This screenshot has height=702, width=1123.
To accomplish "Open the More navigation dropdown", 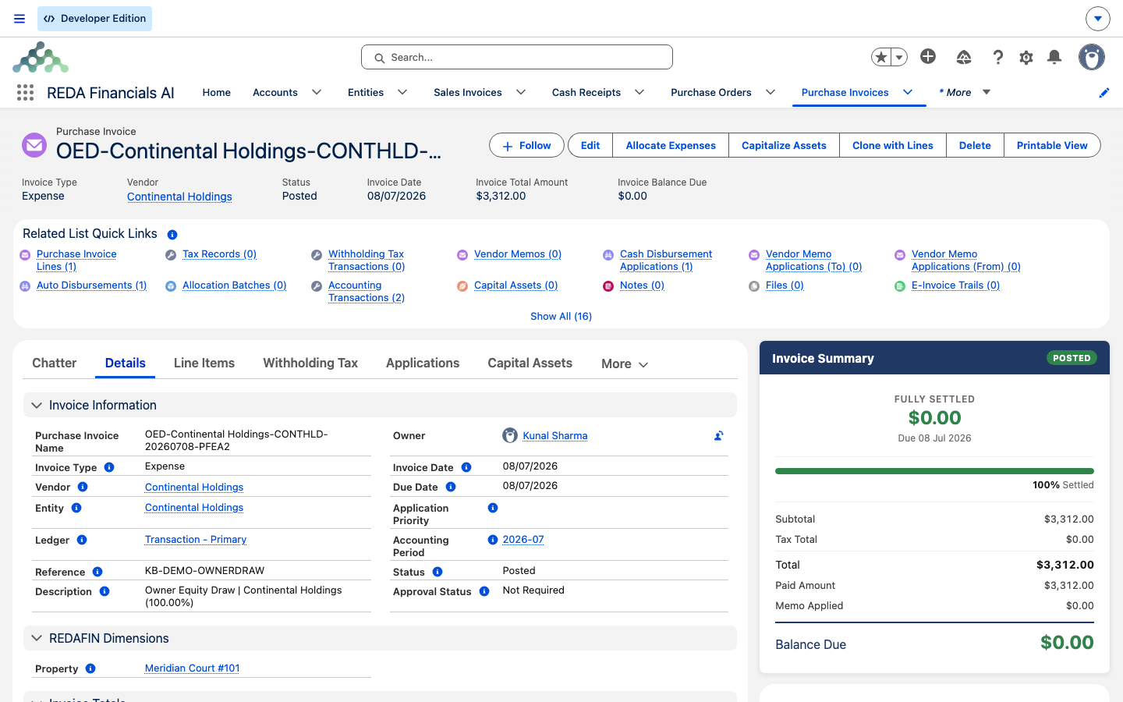I will (x=965, y=92).
